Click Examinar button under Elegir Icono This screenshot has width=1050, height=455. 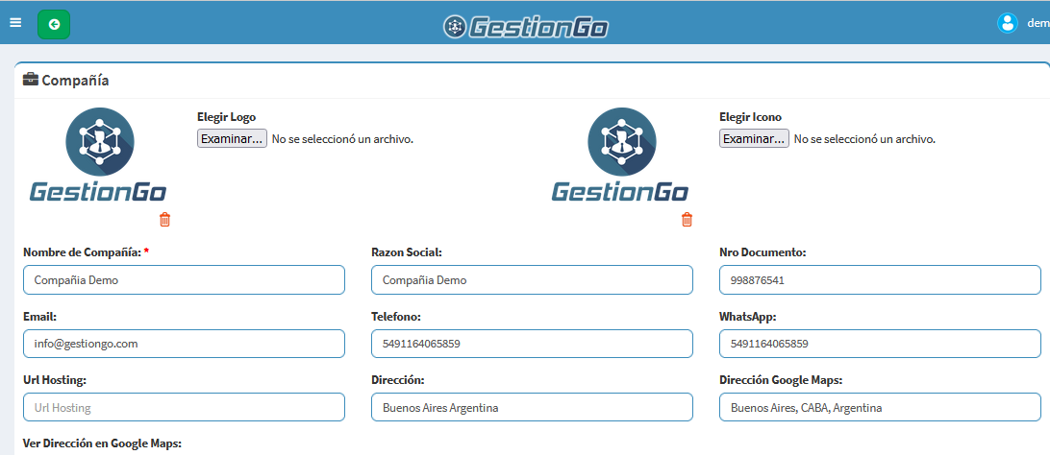pyautogui.click(x=754, y=139)
